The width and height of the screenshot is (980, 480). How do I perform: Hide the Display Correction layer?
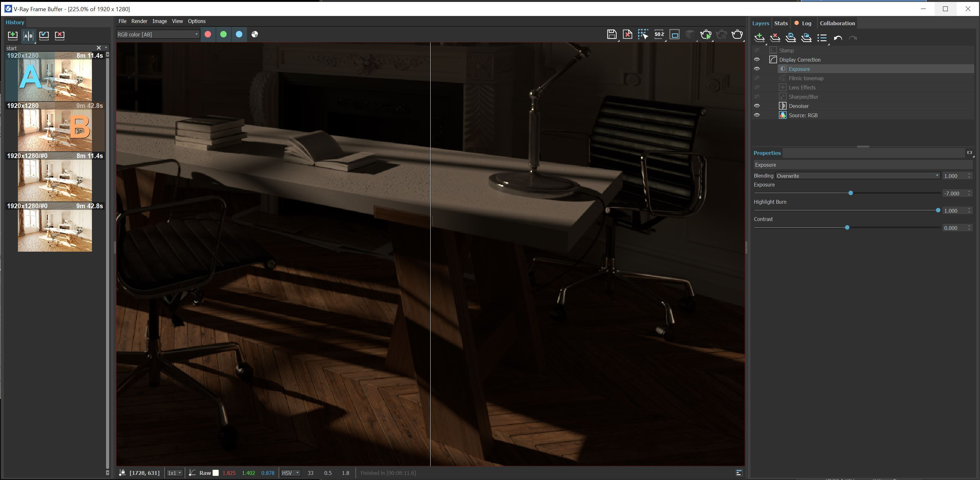point(757,59)
